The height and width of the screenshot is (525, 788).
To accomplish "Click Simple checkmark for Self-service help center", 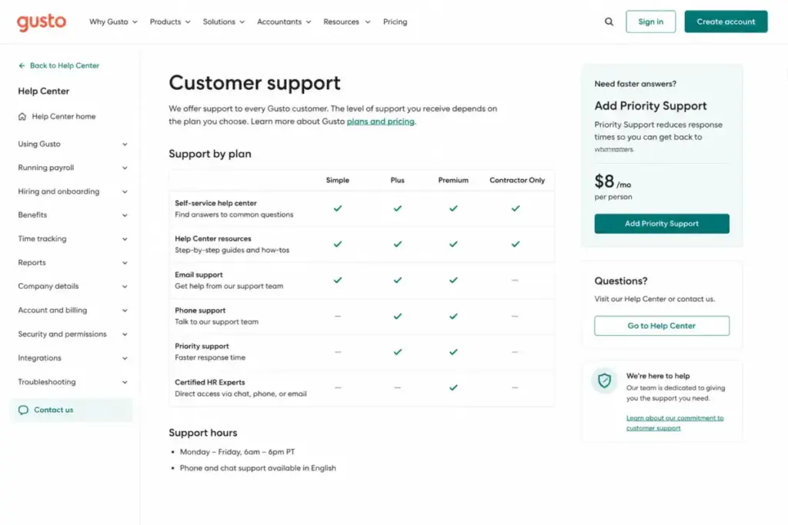I will click(338, 208).
